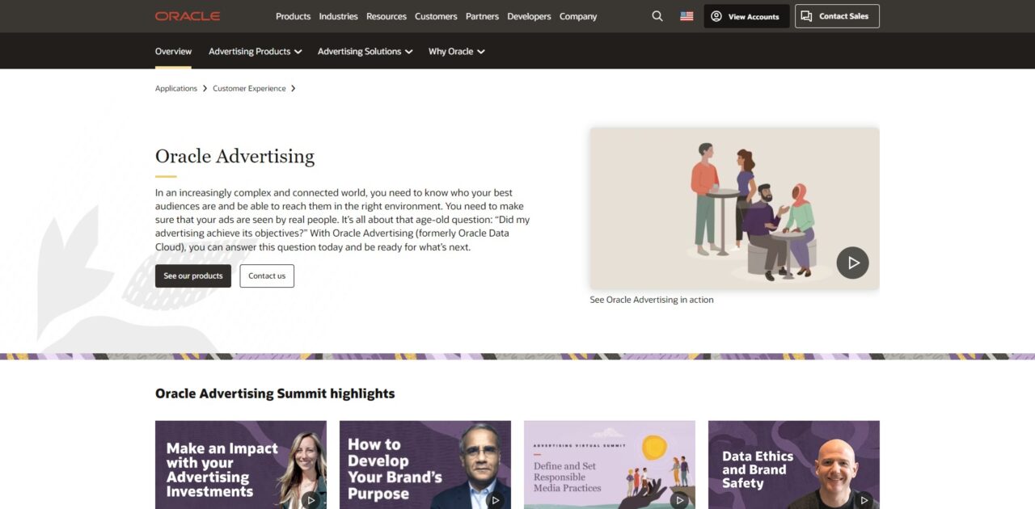The width and height of the screenshot is (1035, 509).
Task: Click the See our products button
Action: pyautogui.click(x=193, y=276)
